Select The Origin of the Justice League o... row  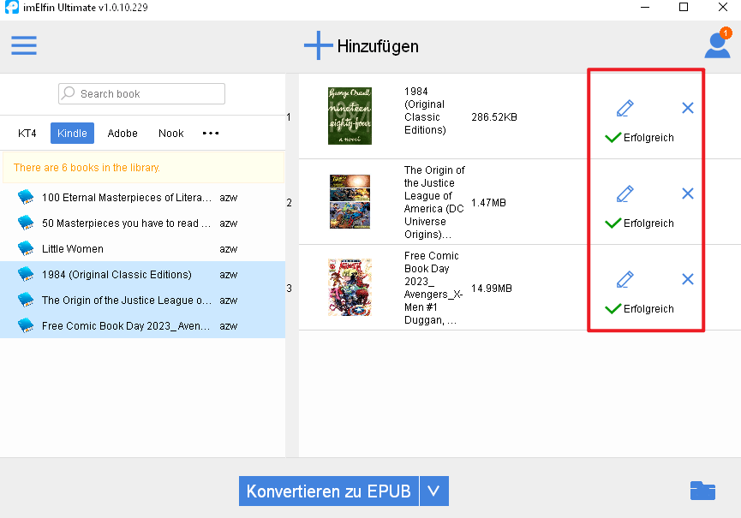tap(143, 300)
